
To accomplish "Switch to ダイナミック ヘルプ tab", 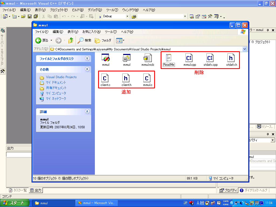I will click(x=254, y=190).
